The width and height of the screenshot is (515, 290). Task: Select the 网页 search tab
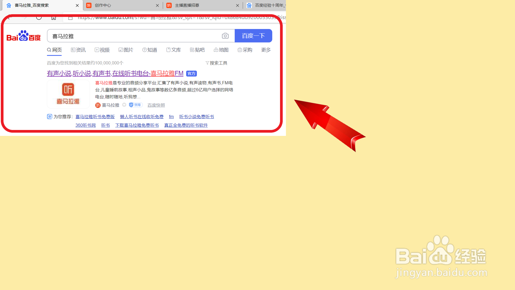pyautogui.click(x=54, y=50)
